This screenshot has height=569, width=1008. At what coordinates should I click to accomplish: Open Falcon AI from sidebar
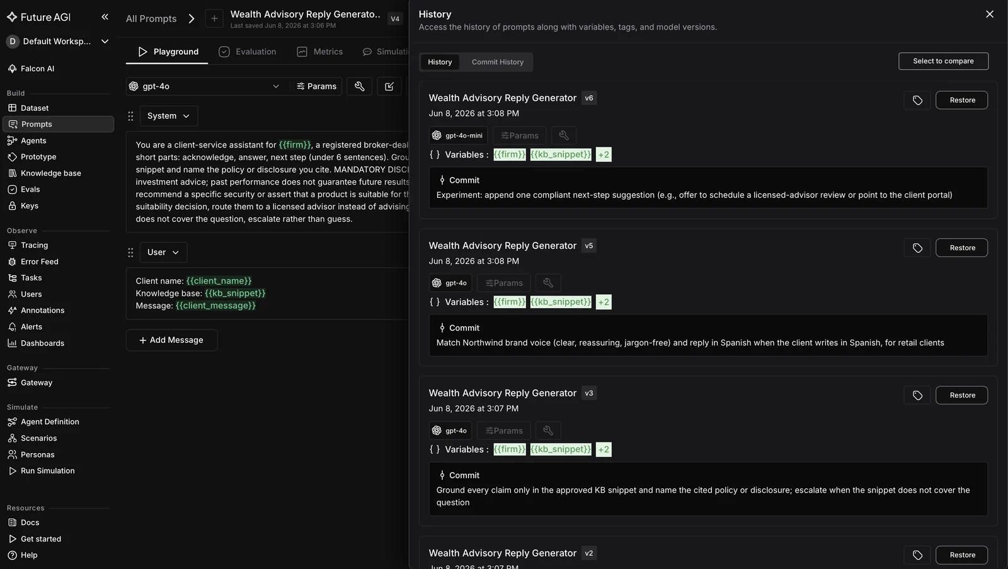pos(57,69)
